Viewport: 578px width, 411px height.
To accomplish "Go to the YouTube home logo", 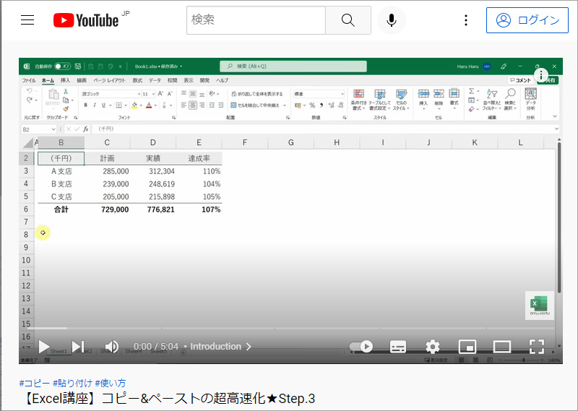I will [x=86, y=20].
